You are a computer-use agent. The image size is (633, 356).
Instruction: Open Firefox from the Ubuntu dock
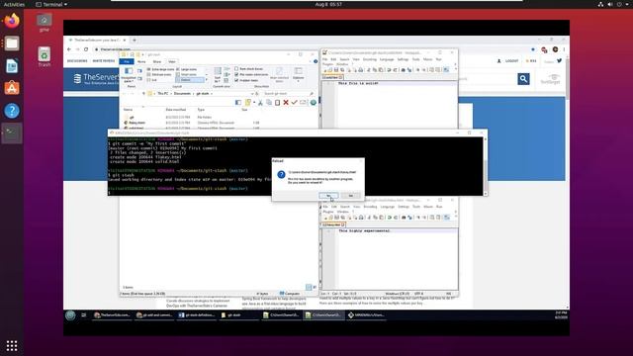(x=12, y=21)
